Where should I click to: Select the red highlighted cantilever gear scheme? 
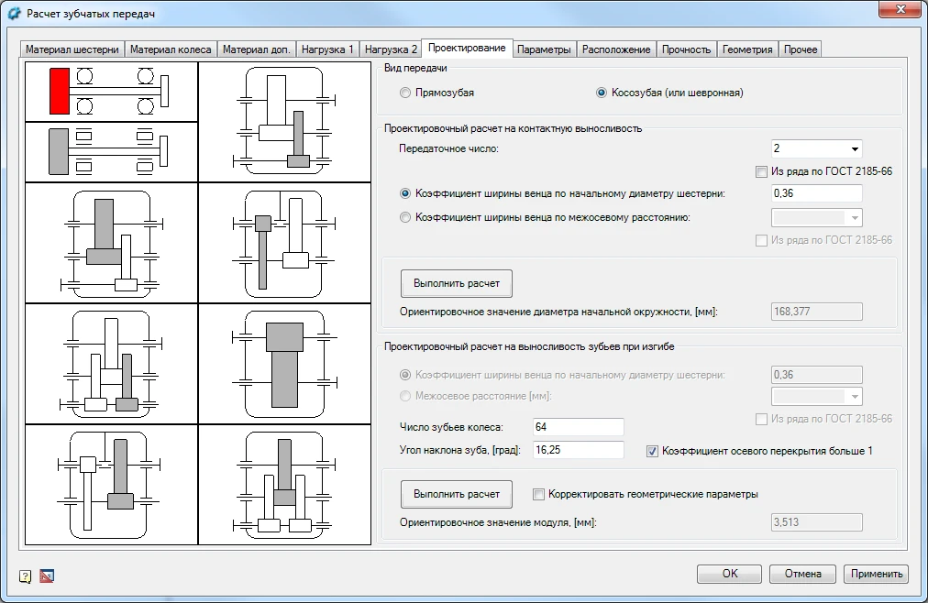[x=111, y=92]
